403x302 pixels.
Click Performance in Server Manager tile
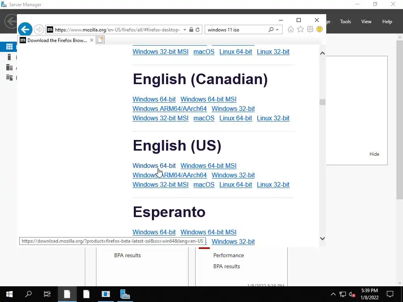229,255
